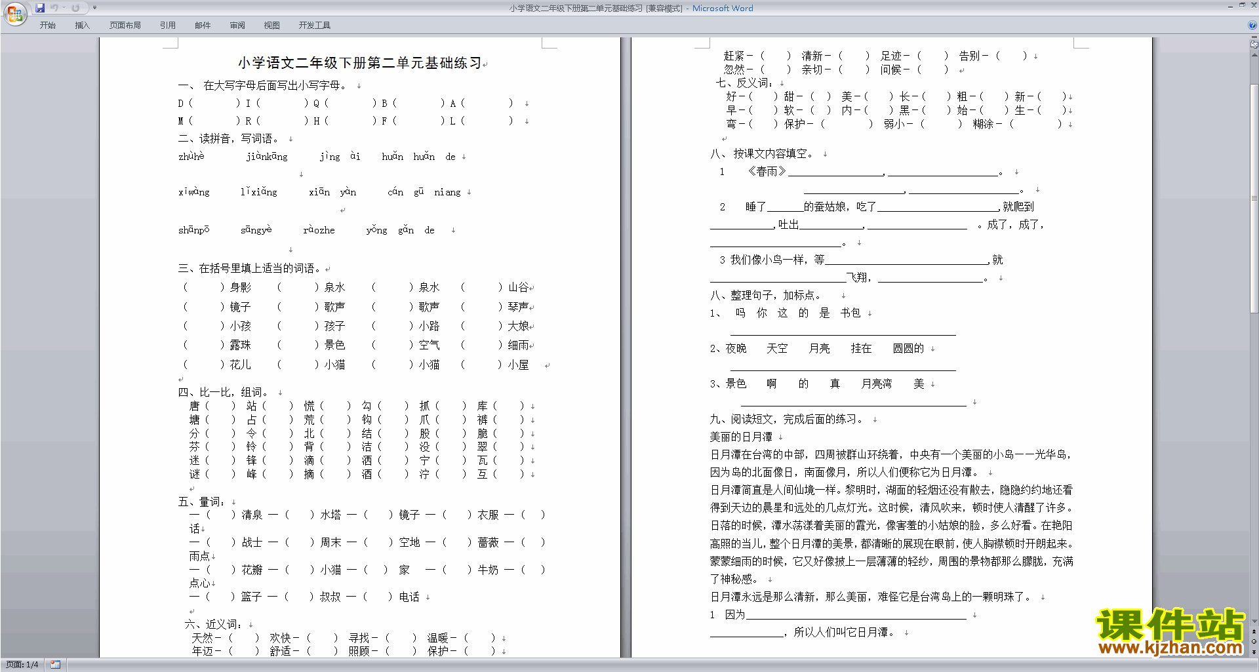Click heading 五、量词

point(201,502)
